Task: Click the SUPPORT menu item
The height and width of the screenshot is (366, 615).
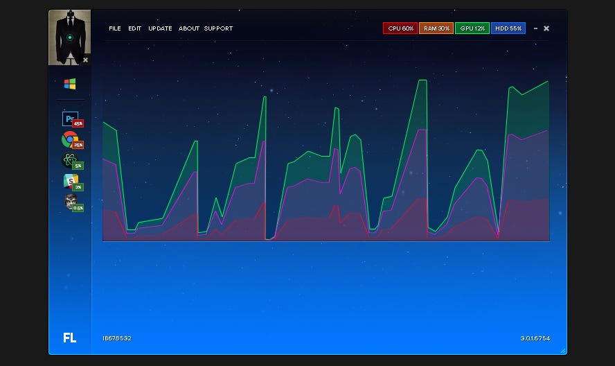Action: [x=218, y=28]
